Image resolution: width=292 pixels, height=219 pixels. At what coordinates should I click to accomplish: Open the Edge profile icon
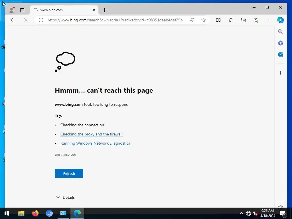pos(12,10)
